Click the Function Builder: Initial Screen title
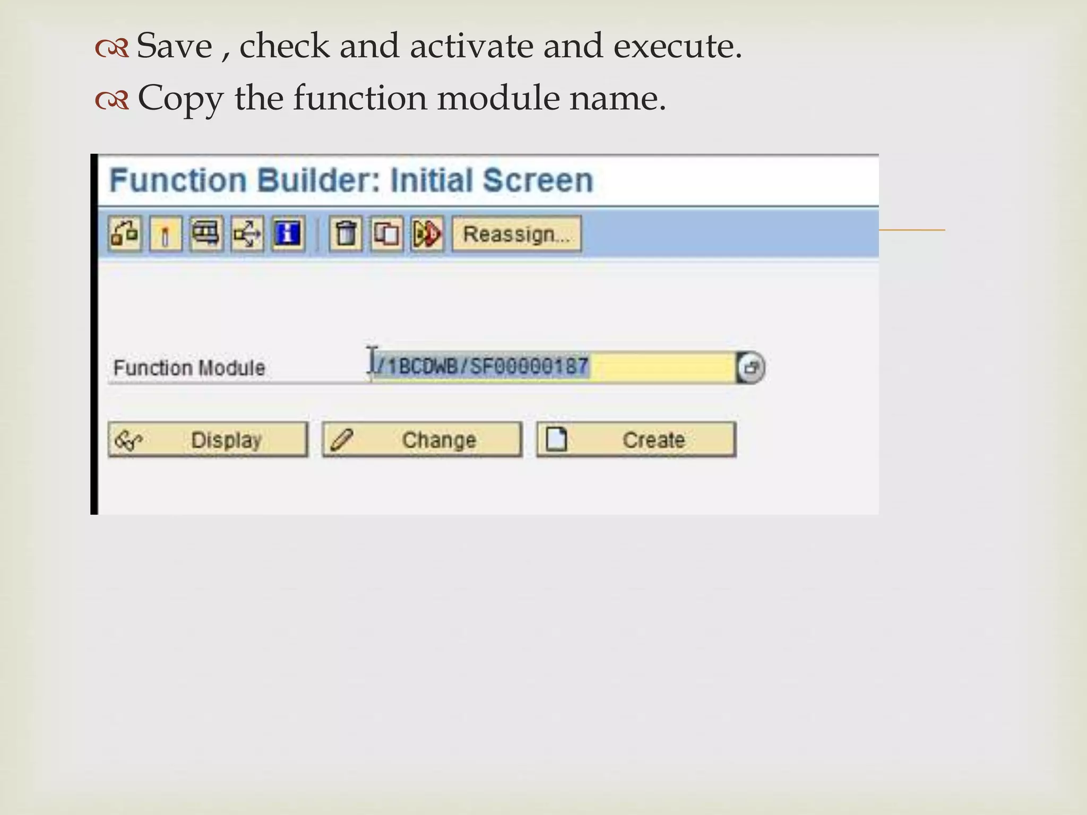Image resolution: width=1087 pixels, height=815 pixels. 351,180
